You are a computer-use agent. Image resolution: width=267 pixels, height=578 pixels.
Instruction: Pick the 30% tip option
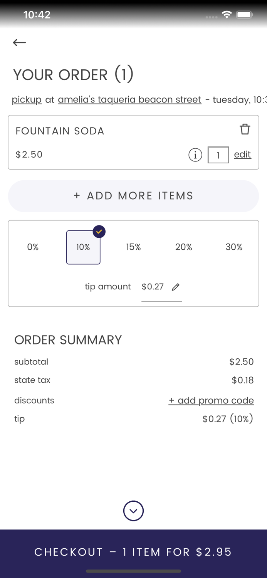click(234, 247)
